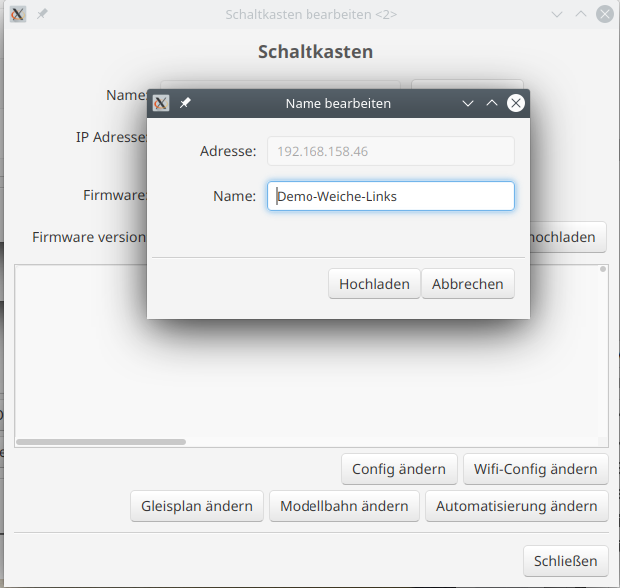Click Modellbahn ändern button

[x=343, y=506]
